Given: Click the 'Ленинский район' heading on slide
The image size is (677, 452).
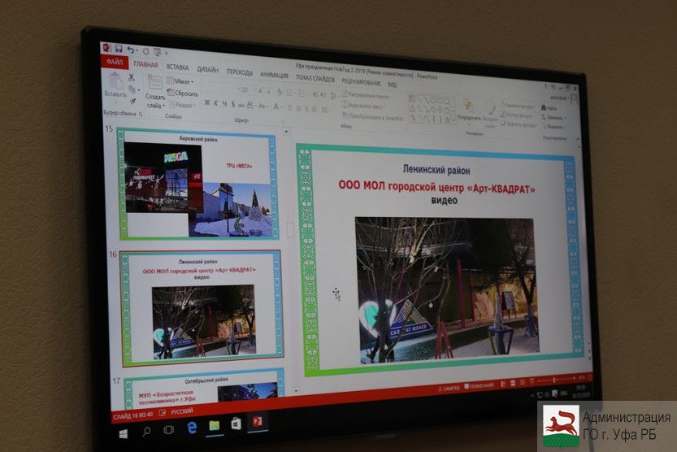Looking at the screenshot, I should pyautogui.click(x=436, y=170).
